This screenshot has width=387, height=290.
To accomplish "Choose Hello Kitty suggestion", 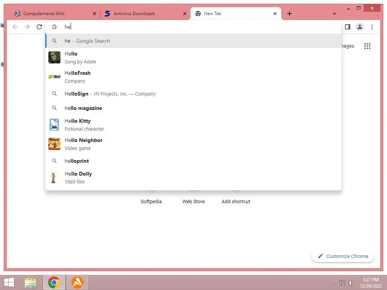I will (x=194, y=125).
